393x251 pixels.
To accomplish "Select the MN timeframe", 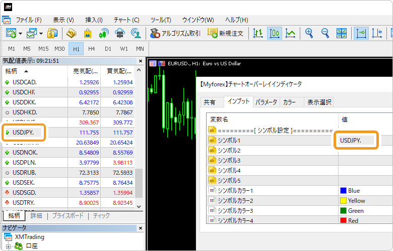I will click(x=140, y=49).
